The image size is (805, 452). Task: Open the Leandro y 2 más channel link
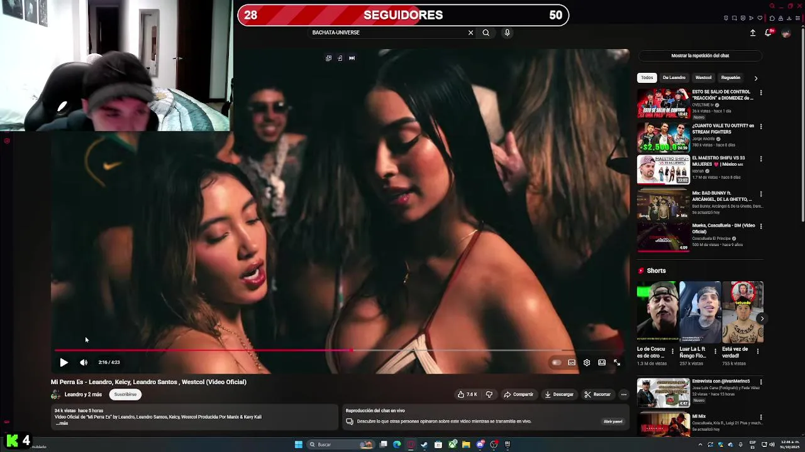coord(83,394)
